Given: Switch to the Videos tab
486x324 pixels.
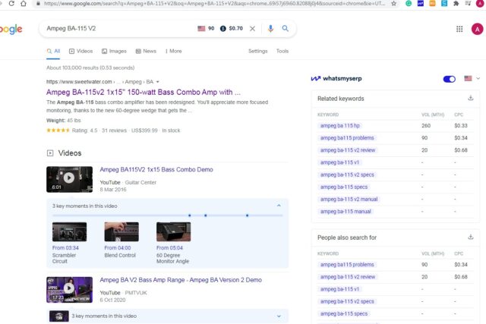Looking at the screenshot, I should [x=80, y=51].
